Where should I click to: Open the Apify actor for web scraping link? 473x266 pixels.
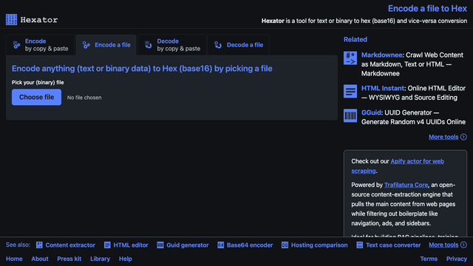[398, 166]
